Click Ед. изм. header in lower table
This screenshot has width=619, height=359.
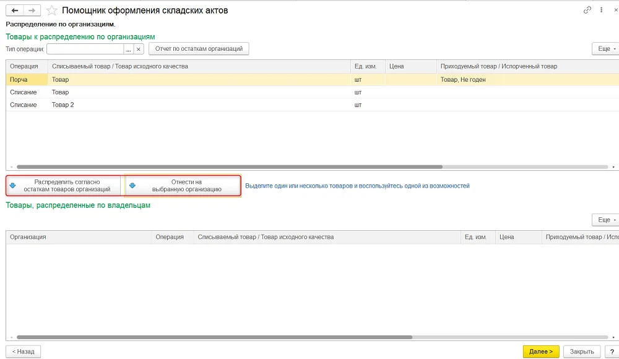click(478, 237)
